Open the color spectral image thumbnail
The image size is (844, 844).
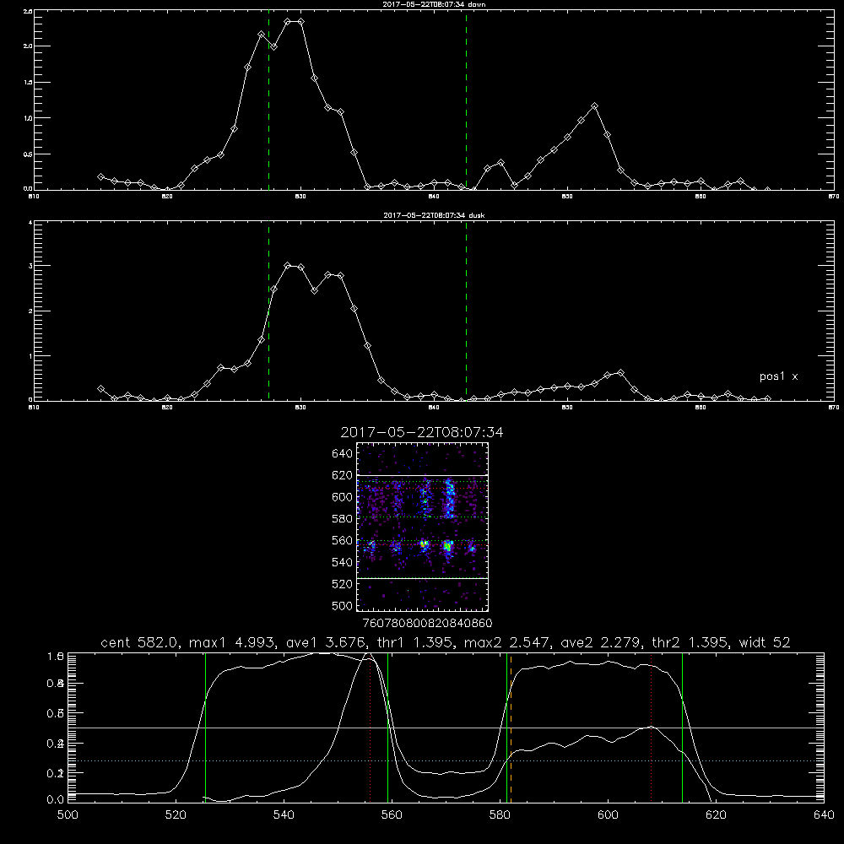coord(423,527)
